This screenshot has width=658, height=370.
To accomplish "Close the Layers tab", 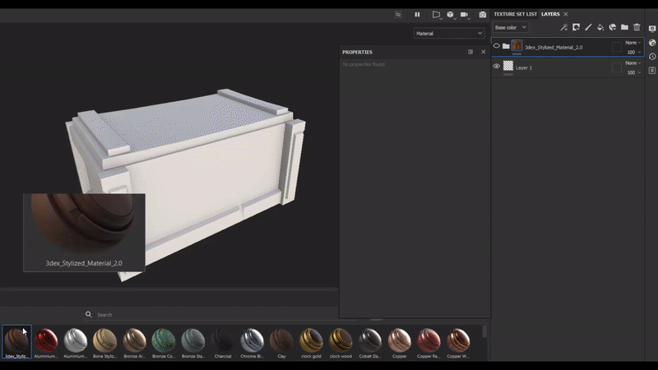I will (x=566, y=14).
